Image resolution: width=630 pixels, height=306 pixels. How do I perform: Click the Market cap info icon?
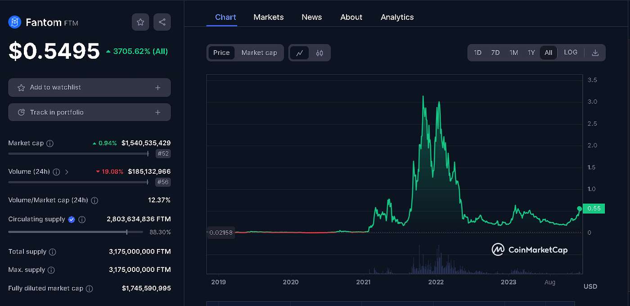click(50, 144)
